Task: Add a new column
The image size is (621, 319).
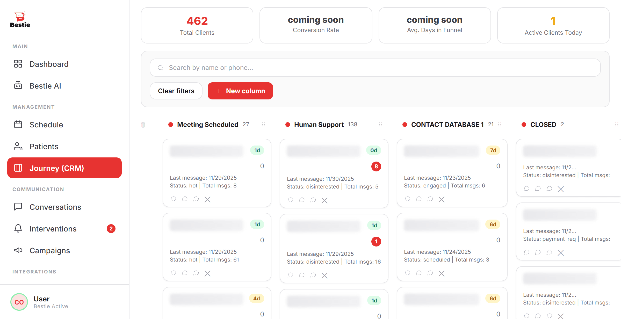Action: 240,91
